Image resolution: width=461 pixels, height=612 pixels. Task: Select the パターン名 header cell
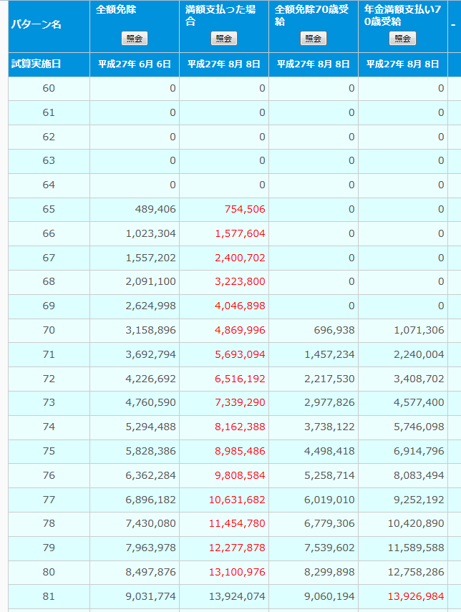click(49, 26)
